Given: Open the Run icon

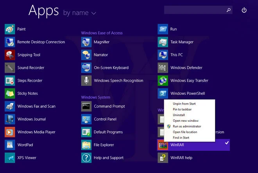Looking at the screenshot, I should [x=163, y=29].
